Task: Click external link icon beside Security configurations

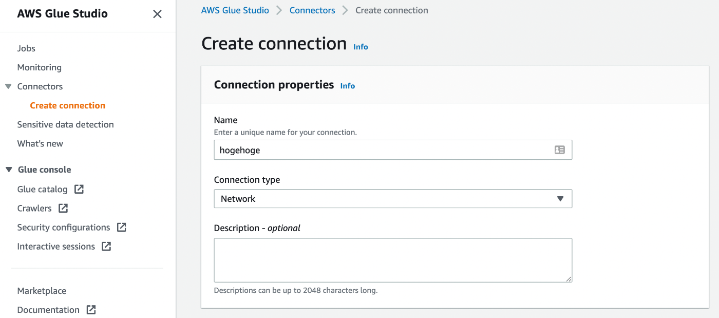Action: [x=121, y=227]
